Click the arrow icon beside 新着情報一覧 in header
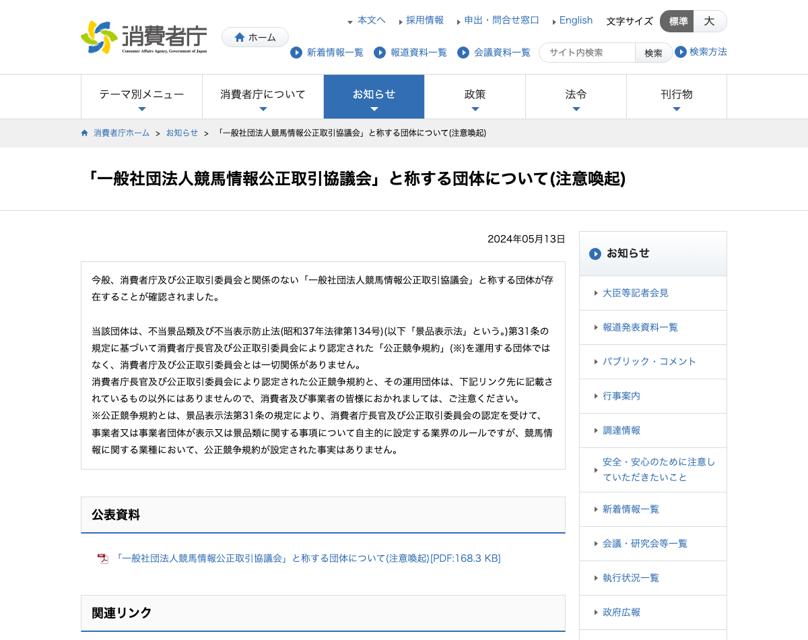 pyautogui.click(x=296, y=53)
